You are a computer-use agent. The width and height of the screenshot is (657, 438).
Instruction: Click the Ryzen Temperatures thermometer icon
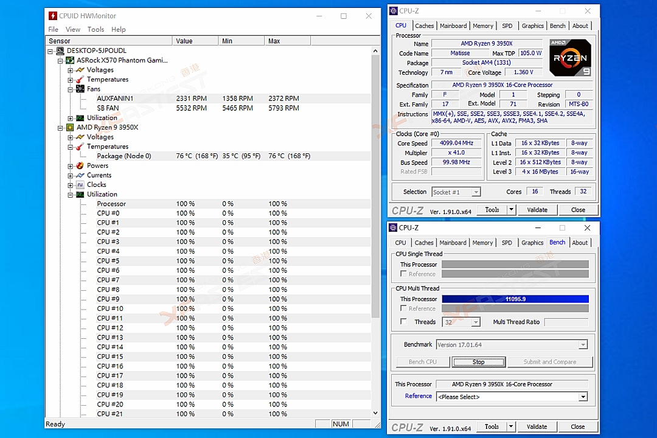pos(80,147)
